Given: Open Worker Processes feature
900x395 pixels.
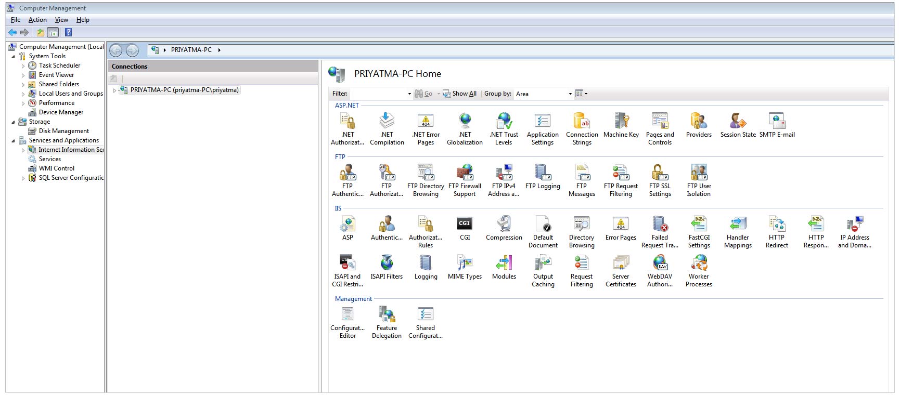Looking at the screenshot, I should pos(699,270).
